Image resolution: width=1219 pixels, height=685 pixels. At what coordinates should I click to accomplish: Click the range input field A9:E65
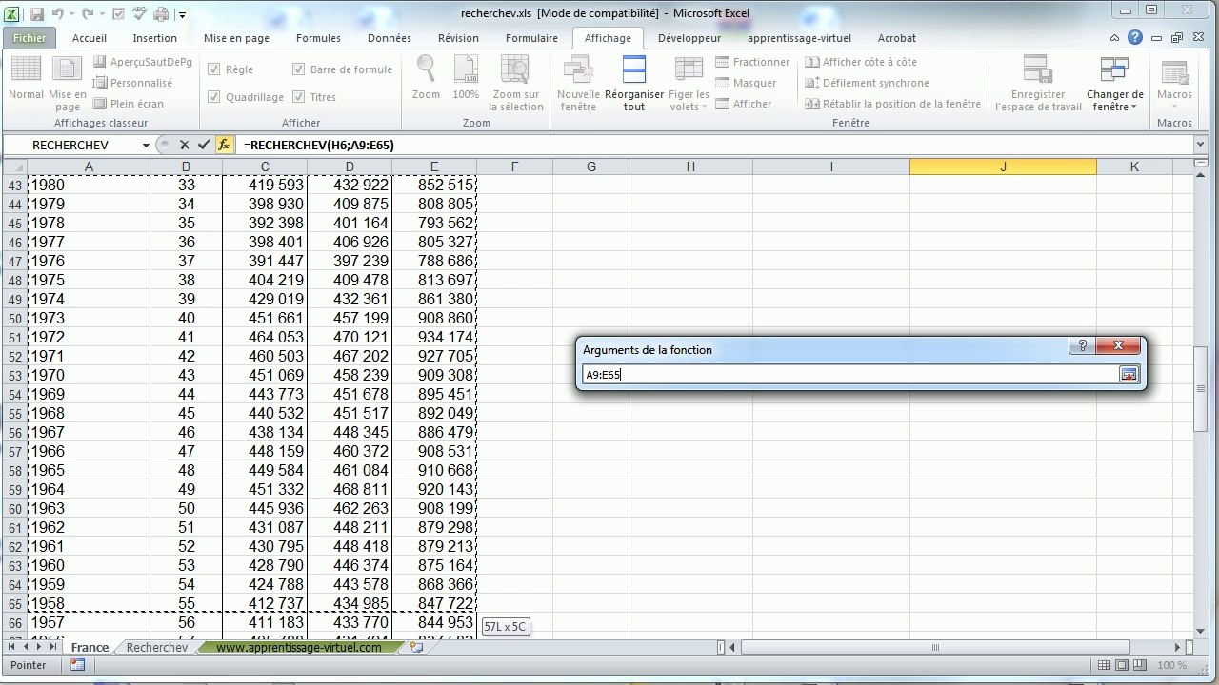tap(850, 375)
